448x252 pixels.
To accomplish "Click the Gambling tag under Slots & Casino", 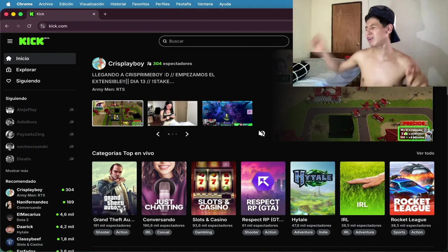I will pos(203,232).
